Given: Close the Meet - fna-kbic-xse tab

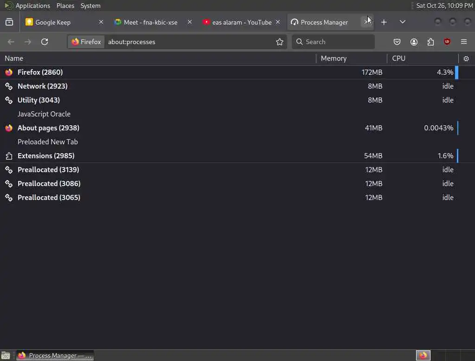Looking at the screenshot, I should (190, 22).
